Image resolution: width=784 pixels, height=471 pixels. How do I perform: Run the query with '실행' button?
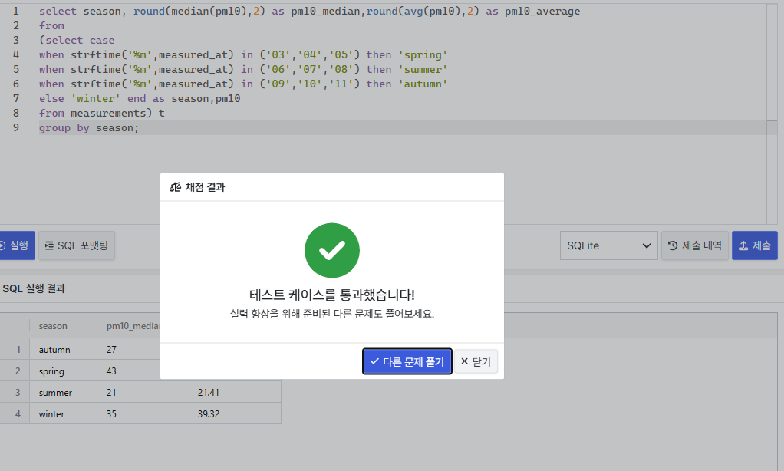[x=15, y=245]
